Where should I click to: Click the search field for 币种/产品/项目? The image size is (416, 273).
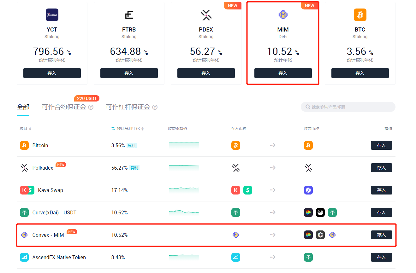pyautogui.click(x=348, y=107)
